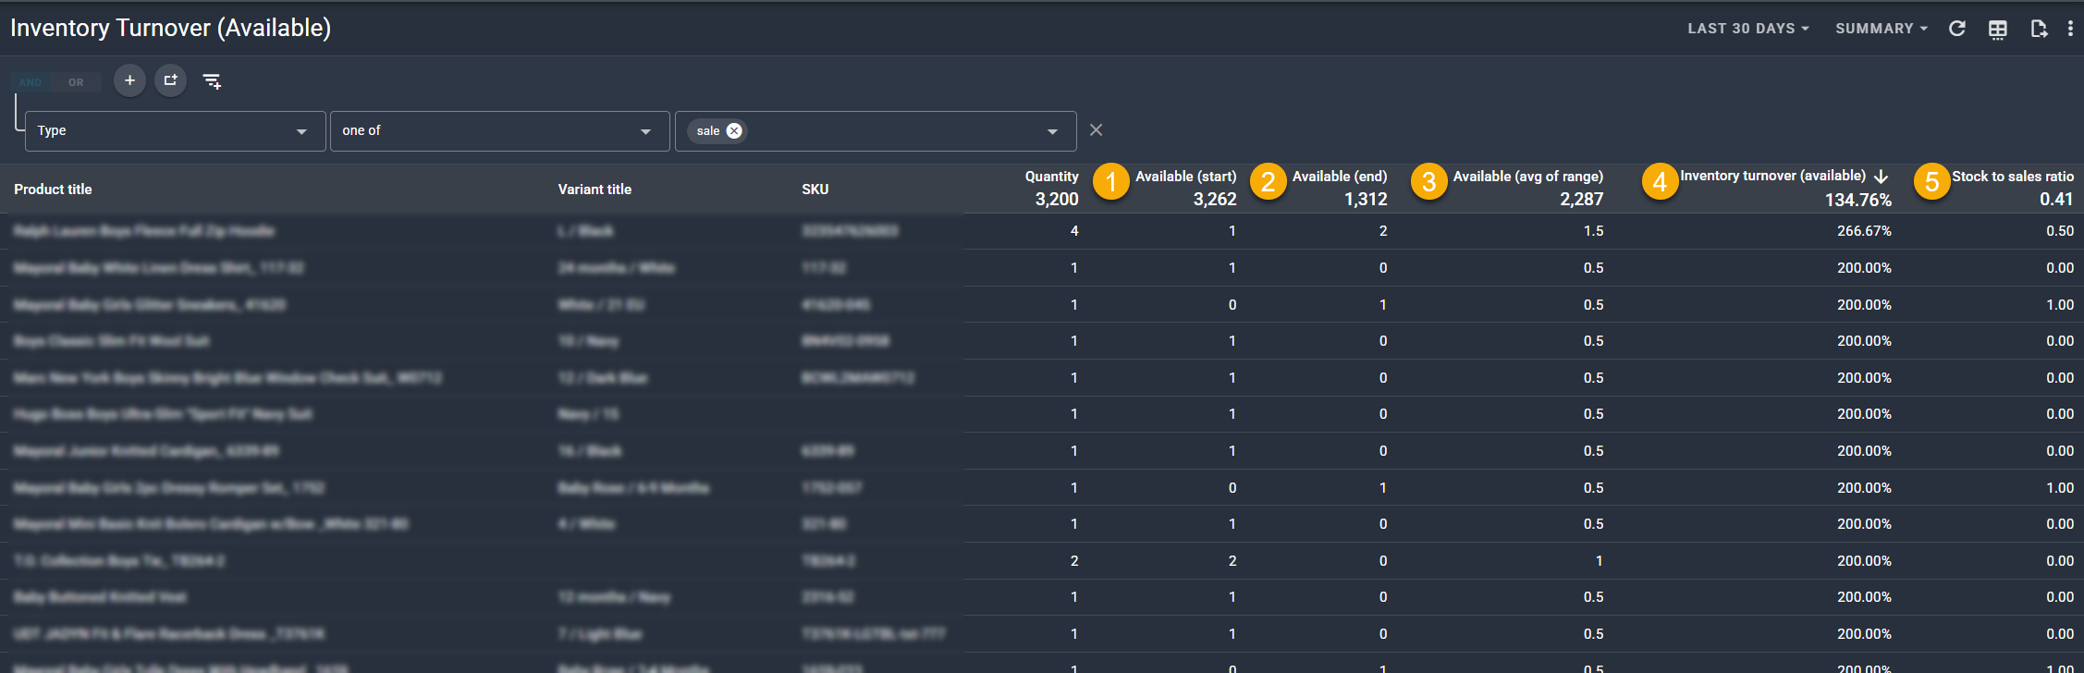Sort by Inventory turnover (available) column

pos(1772,176)
